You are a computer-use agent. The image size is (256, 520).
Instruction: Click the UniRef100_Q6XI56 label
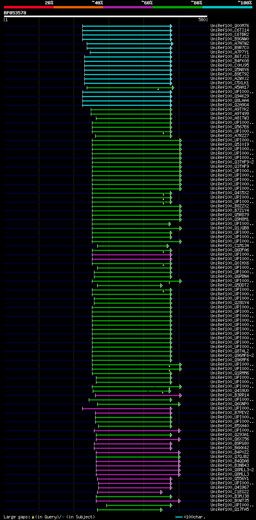click(230, 439)
